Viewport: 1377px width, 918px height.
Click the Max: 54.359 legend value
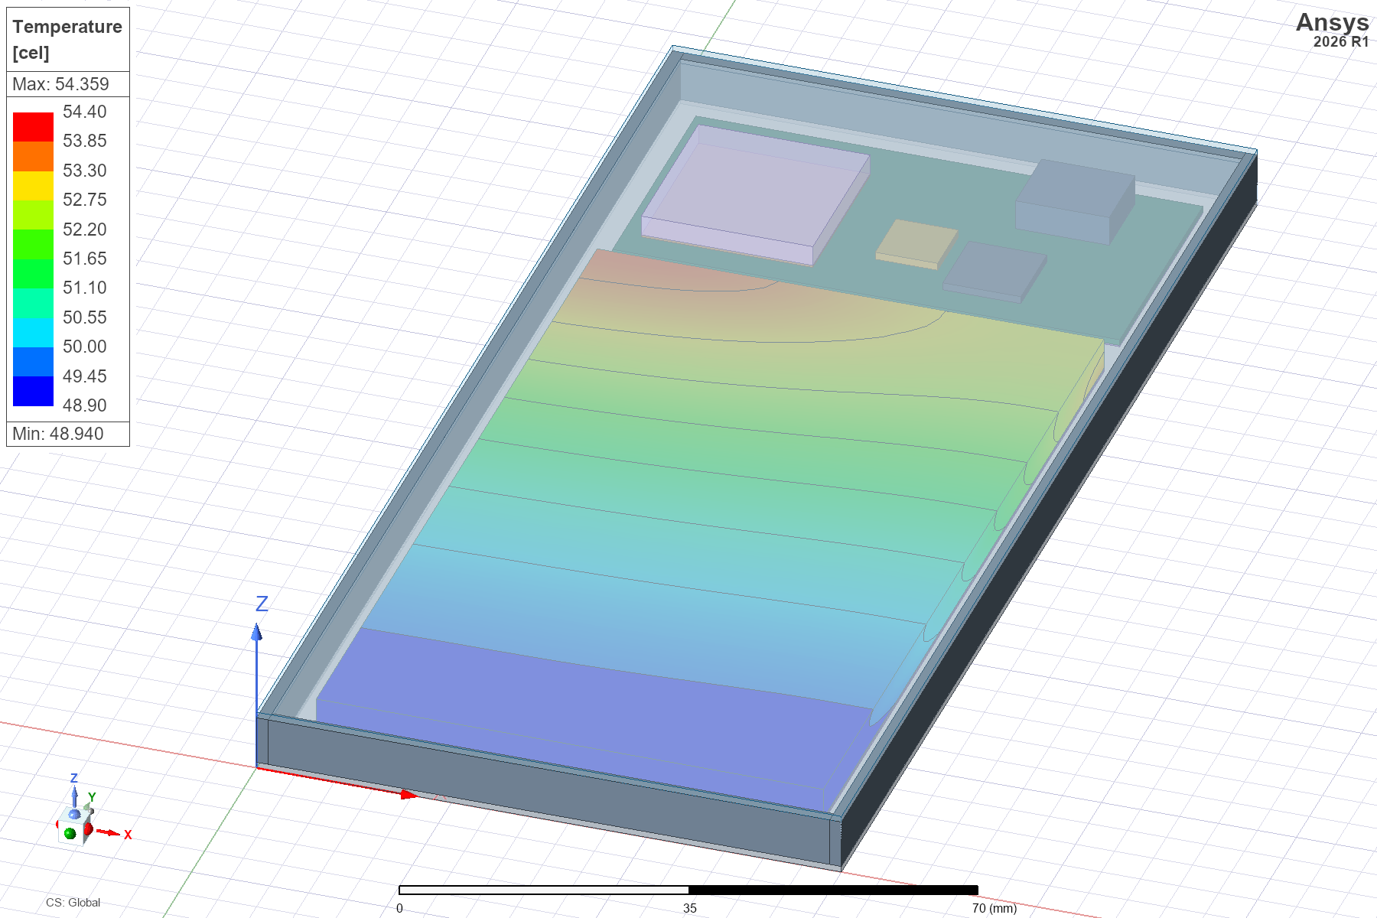pyautogui.click(x=60, y=84)
